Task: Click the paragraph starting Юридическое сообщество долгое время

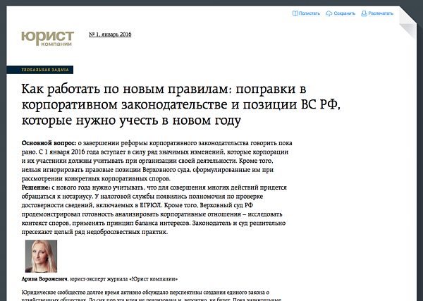Action: click(x=152, y=295)
